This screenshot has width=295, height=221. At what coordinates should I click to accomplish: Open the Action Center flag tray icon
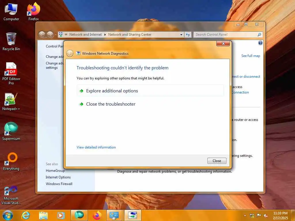click(x=259, y=216)
